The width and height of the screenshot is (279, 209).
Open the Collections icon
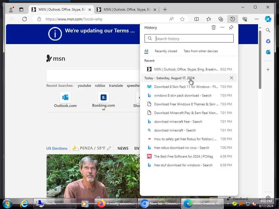coord(221,19)
